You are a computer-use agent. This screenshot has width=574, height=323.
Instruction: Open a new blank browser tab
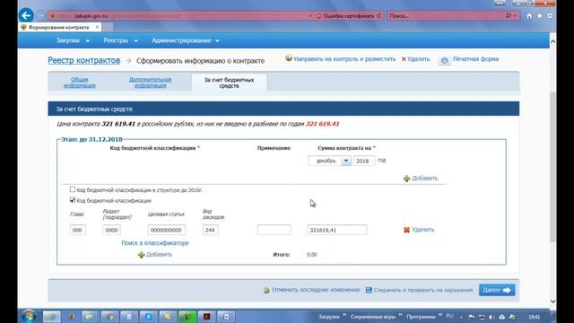pos(108,27)
